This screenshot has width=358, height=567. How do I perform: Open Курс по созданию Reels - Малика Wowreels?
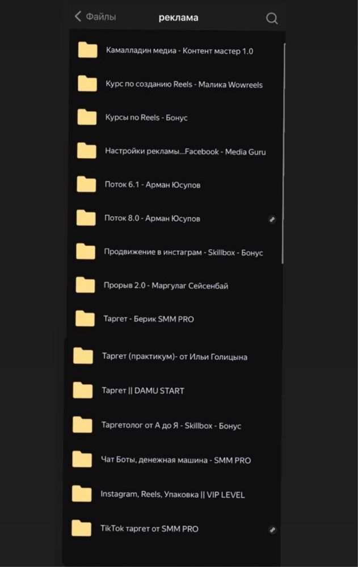(x=184, y=84)
